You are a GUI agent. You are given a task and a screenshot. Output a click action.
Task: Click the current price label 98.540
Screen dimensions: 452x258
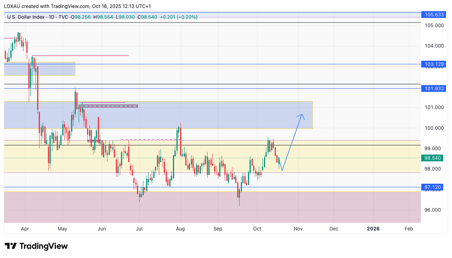tap(433, 158)
